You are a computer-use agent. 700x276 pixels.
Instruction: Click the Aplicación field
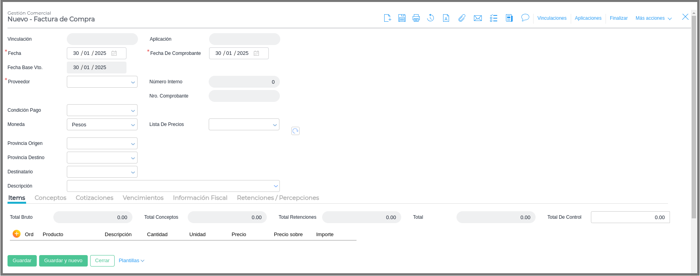(245, 39)
